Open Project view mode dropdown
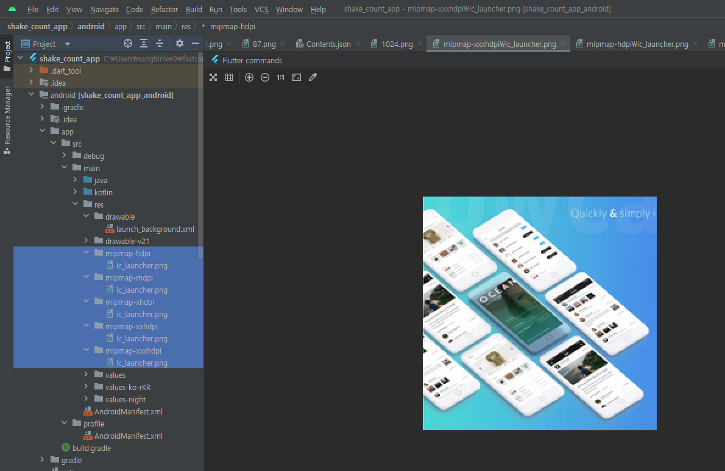The image size is (725, 471). [68, 44]
